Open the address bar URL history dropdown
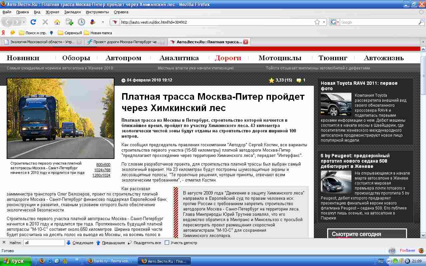 coord(324,22)
